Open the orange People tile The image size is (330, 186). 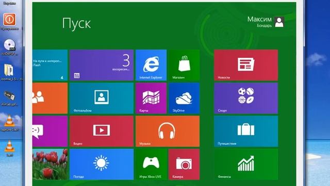point(50,98)
